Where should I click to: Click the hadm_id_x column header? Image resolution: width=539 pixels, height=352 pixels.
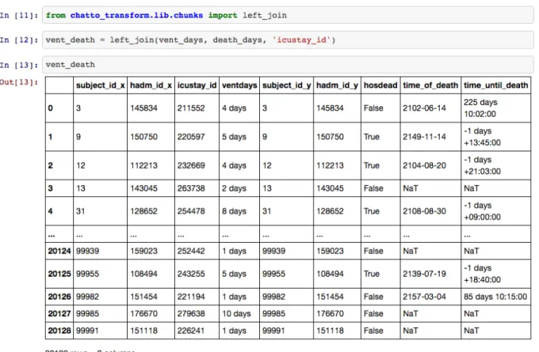[151, 85]
